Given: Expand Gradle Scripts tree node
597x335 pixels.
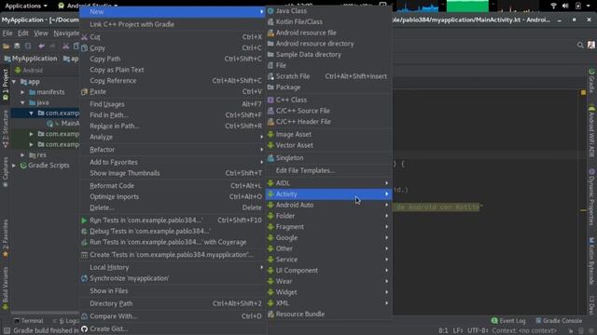Looking at the screenshot, I should (14, 166).
